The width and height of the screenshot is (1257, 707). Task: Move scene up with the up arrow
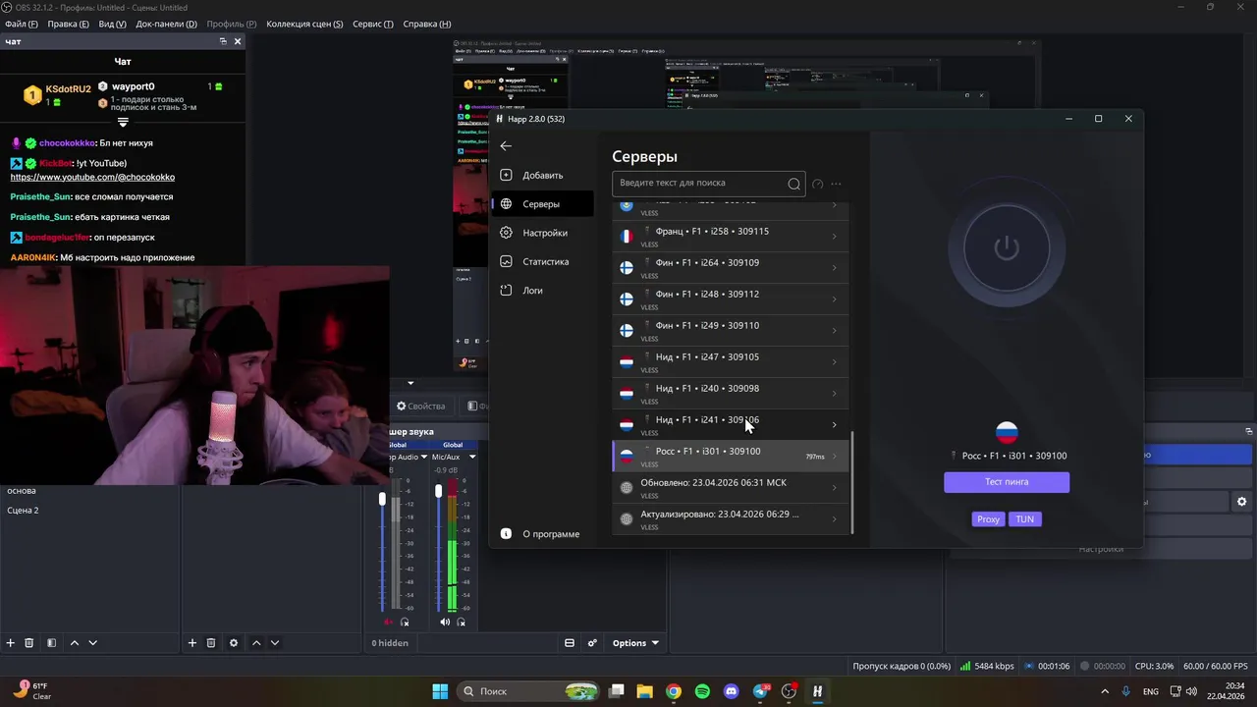75,643
